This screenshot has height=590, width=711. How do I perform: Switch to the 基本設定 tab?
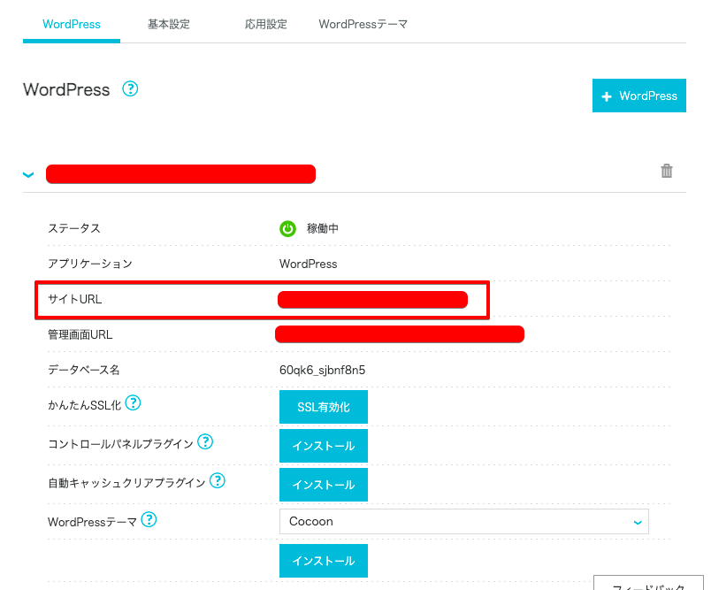click(169, 24)
